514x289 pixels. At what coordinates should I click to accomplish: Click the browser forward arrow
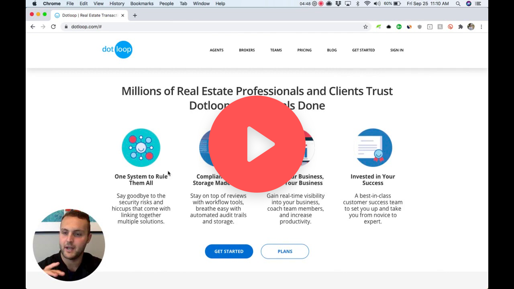(43, 26)
